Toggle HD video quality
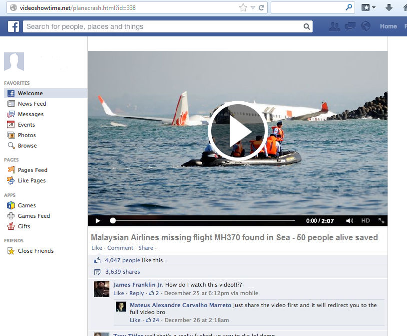Image resolution: width=407 pixels, height=336 pixels. pos(366,221)
